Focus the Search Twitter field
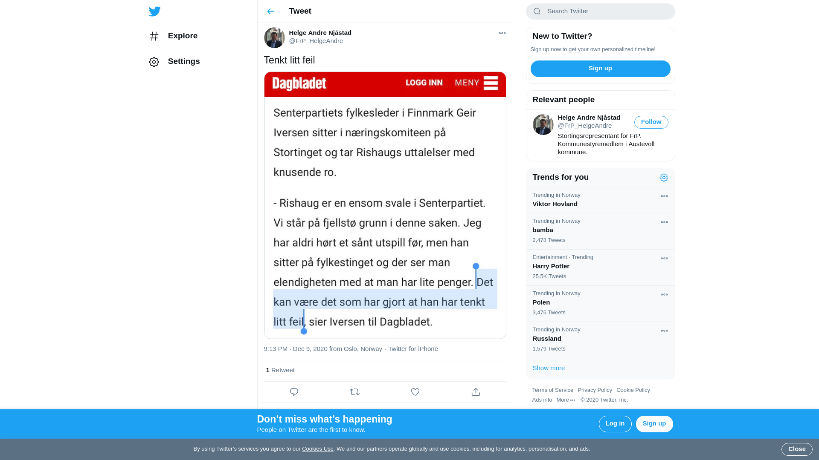Screen dimensions: 819x460 coord(600,11)
